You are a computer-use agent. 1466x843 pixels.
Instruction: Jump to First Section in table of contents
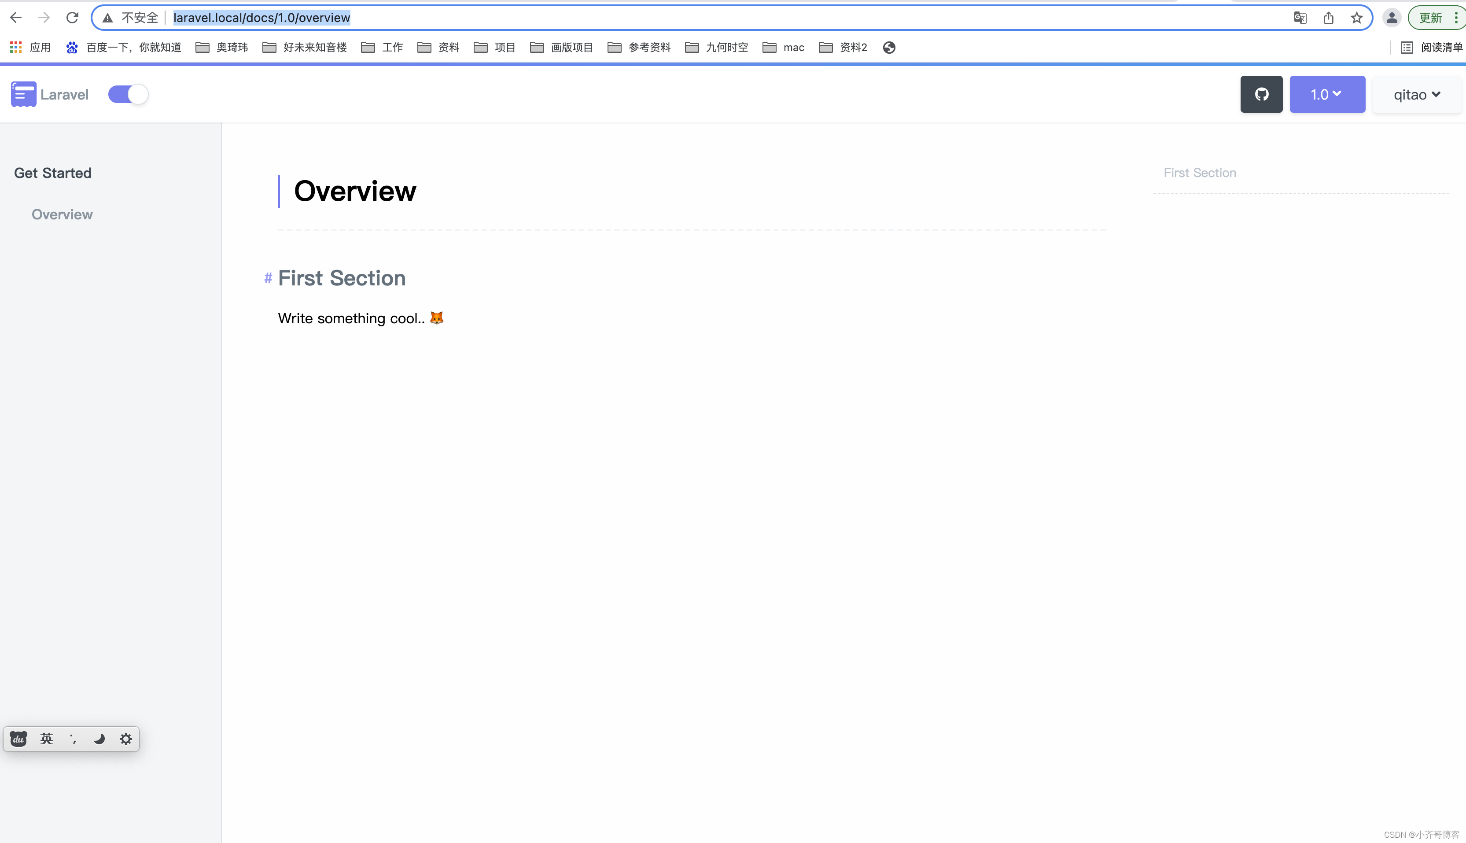click(x=1199, y=173)
